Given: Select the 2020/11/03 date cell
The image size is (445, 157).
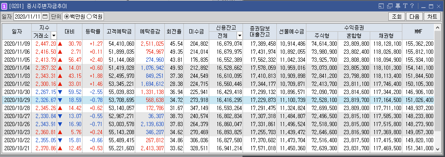Looking at the screenshot, I should (17, 76).
